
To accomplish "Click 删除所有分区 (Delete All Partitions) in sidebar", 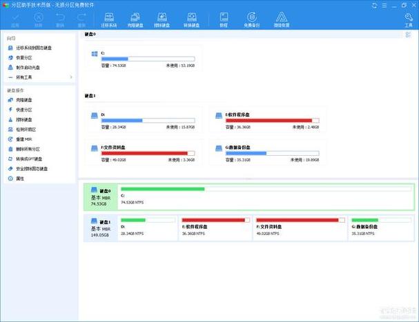I will click(23, 149).
